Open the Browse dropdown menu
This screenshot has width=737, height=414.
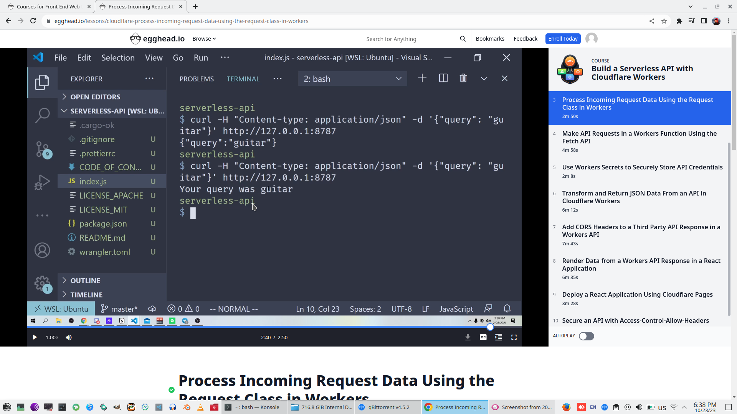click(204, 39)
